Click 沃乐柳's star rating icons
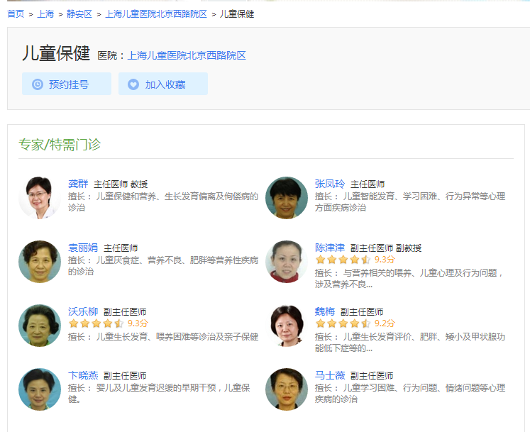Screen dimensions: 530x432 (x=96, y=323)
